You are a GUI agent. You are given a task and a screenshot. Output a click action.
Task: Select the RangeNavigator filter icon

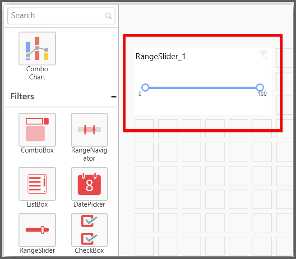89,129
